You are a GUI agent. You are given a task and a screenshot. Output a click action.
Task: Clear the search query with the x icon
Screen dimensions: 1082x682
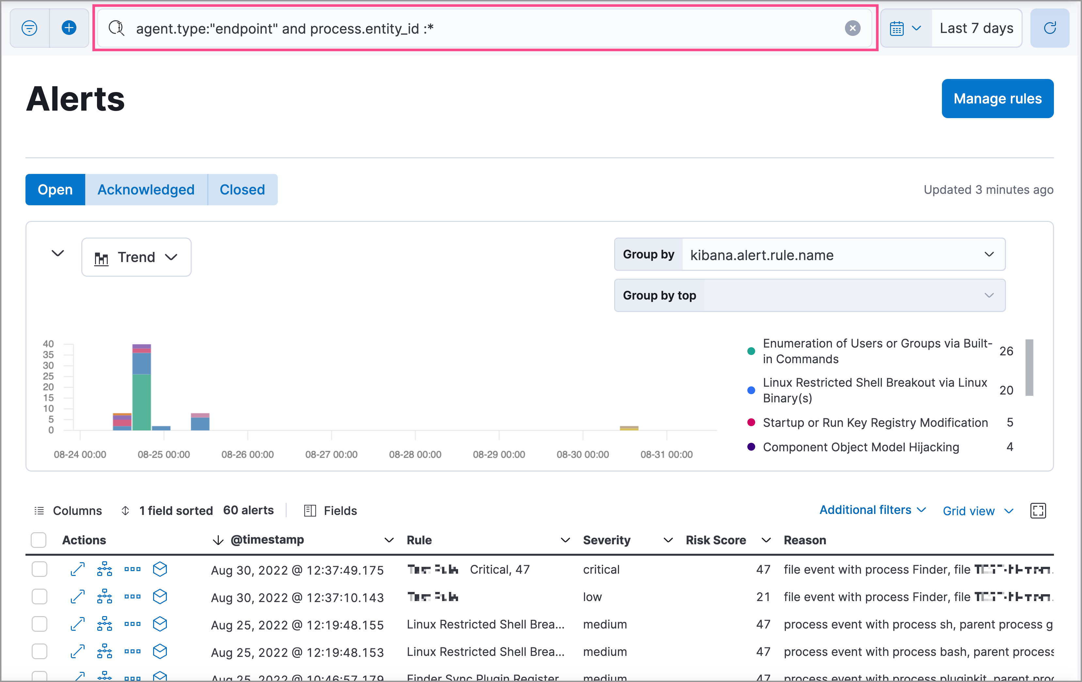[853, 28]
